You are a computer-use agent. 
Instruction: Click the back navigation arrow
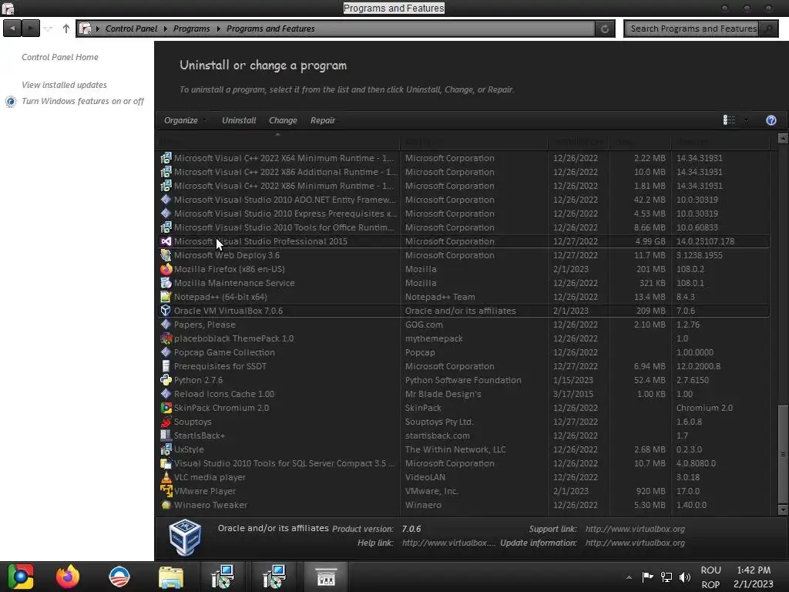12,29
